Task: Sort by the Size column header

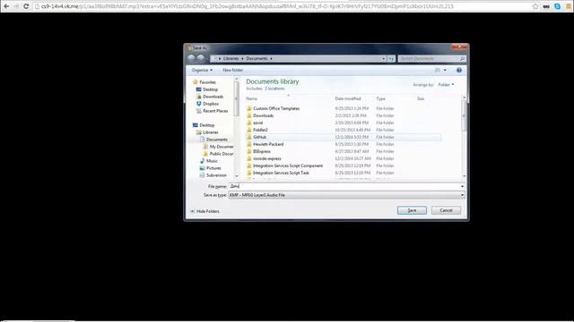Action: [x=421, y=98]
